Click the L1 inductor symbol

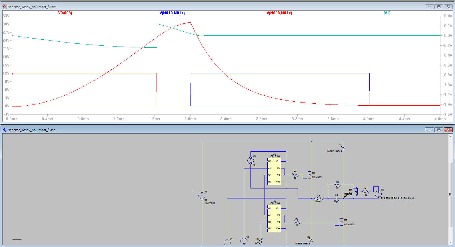(318, 198)
